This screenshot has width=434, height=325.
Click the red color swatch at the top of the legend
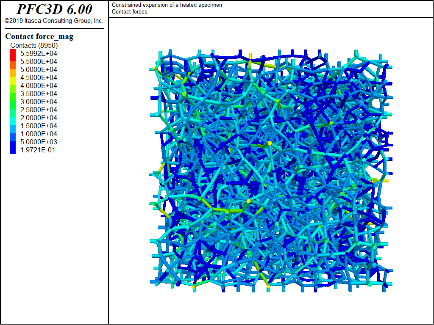click(13, 55)
